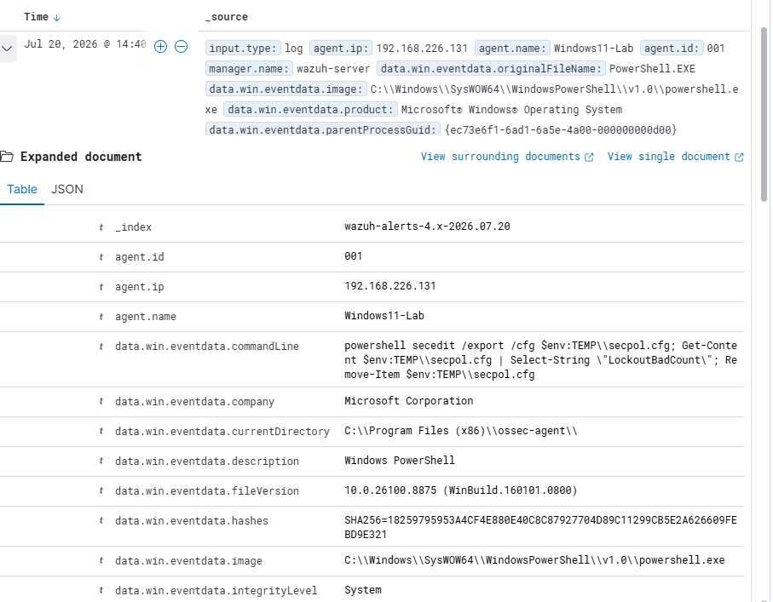This screenshot has width=773, height=602.
Task: Click the ossec-agent currentDirectory value
Action: (x=461, y=431)
